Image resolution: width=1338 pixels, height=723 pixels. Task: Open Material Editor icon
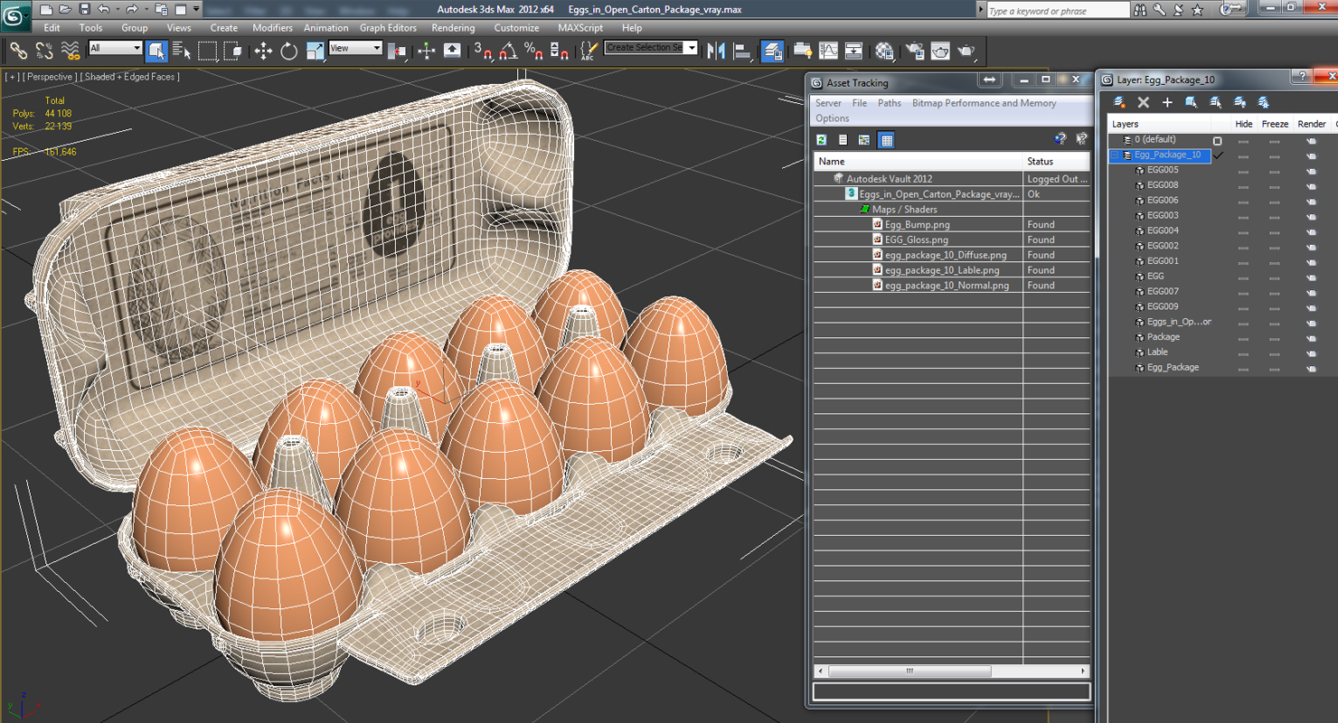[x=884, y=52]
